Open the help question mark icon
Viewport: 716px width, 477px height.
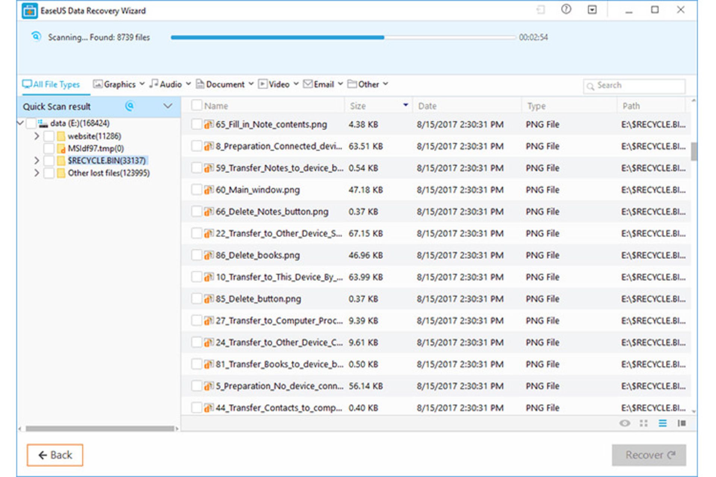coord(566,10)
